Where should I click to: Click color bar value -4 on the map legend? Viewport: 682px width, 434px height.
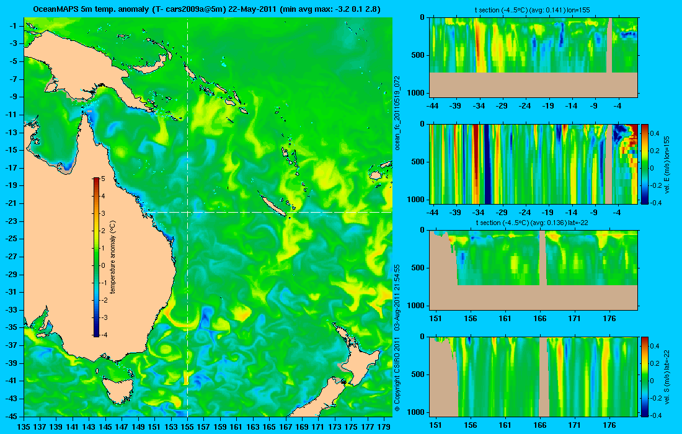tap(104, 335)
